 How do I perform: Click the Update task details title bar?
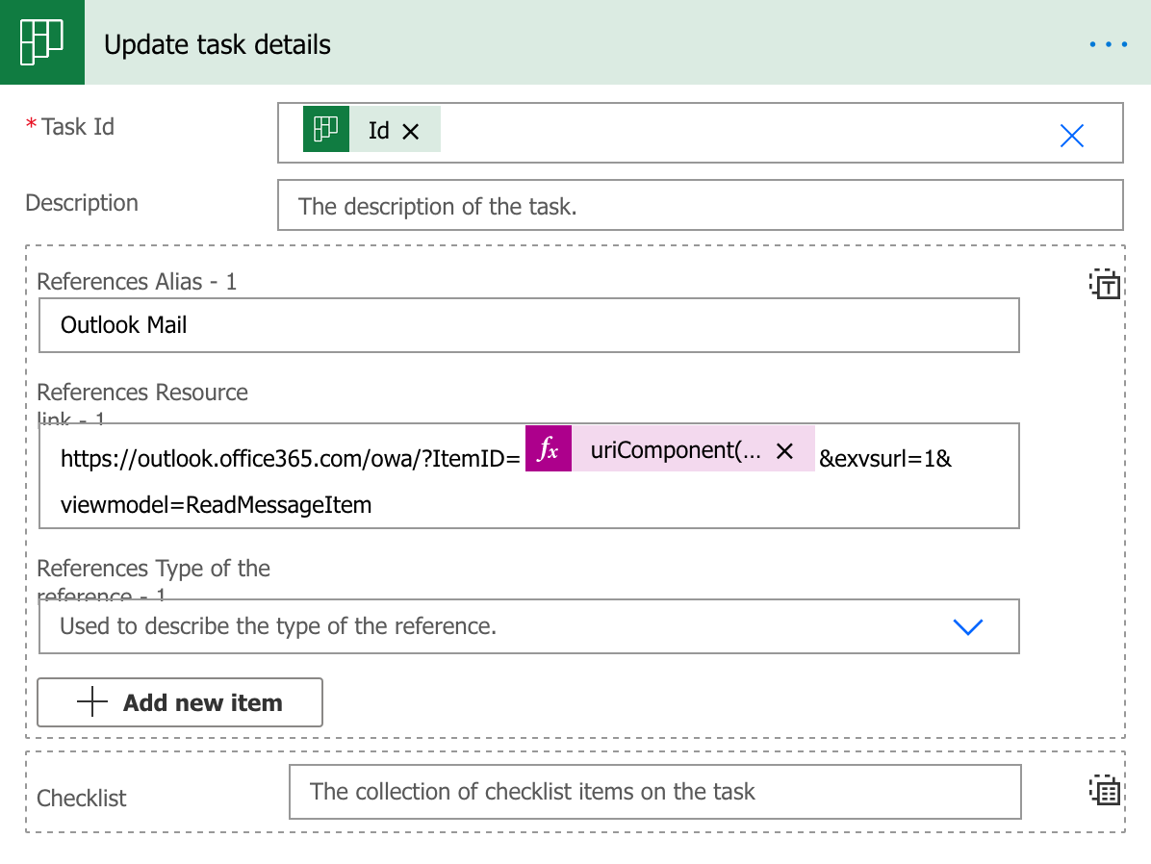pyautogui.click(x=217, y=43)
